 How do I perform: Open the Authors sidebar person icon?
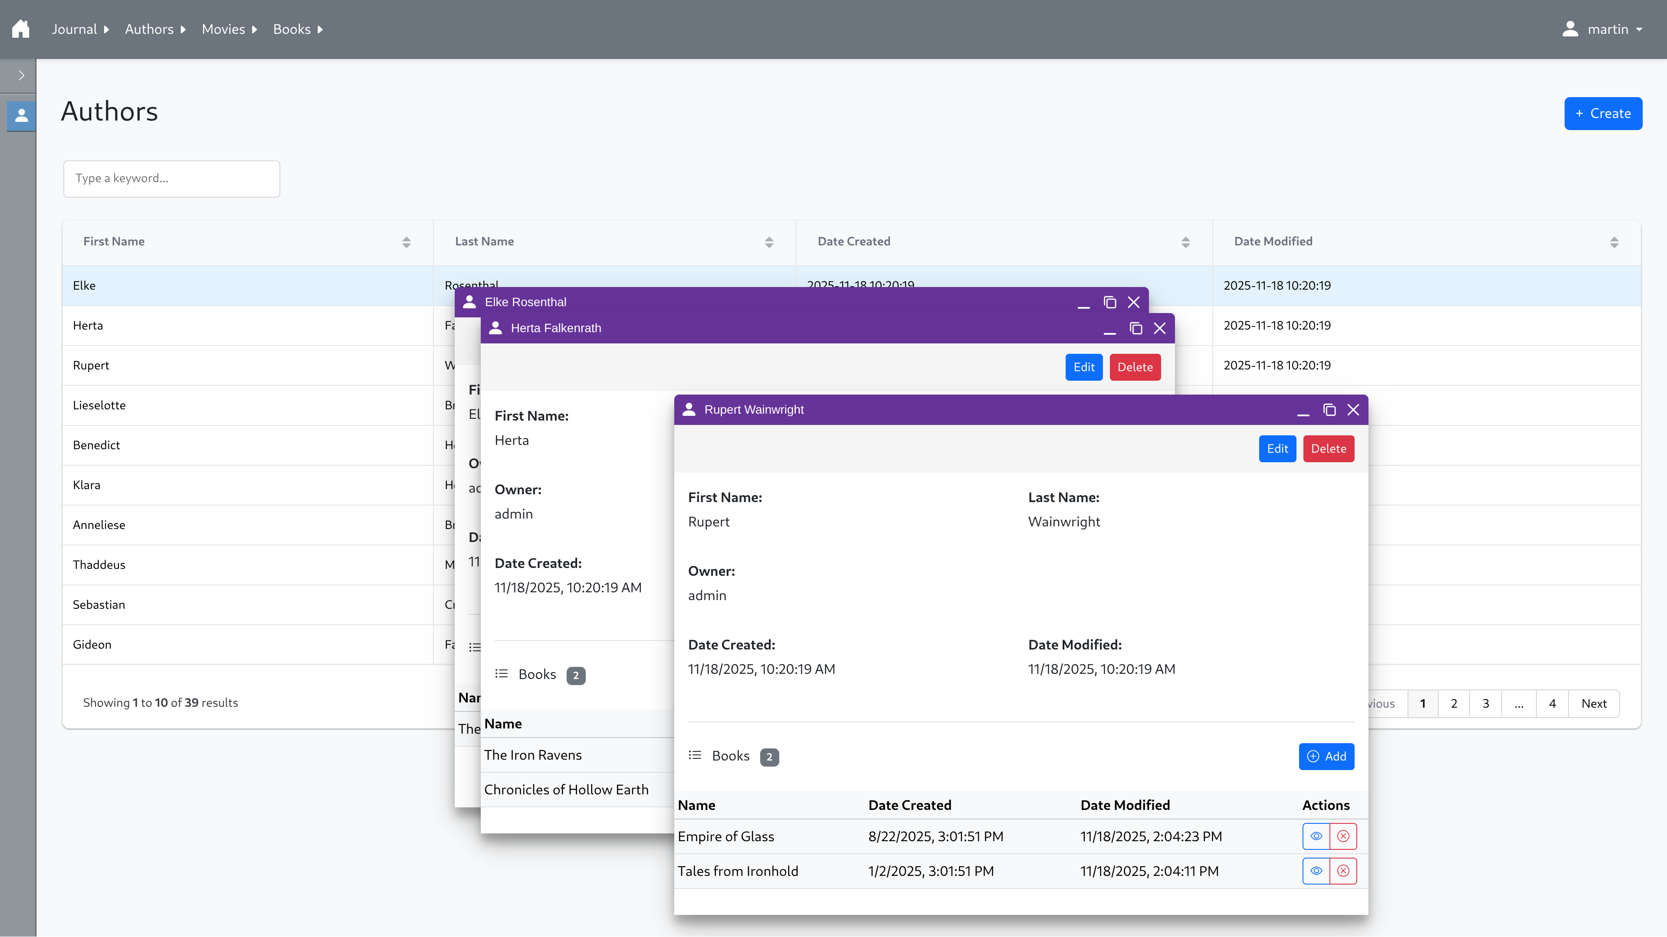(21, 116)
